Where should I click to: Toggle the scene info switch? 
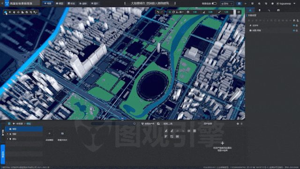click(214, 3)
